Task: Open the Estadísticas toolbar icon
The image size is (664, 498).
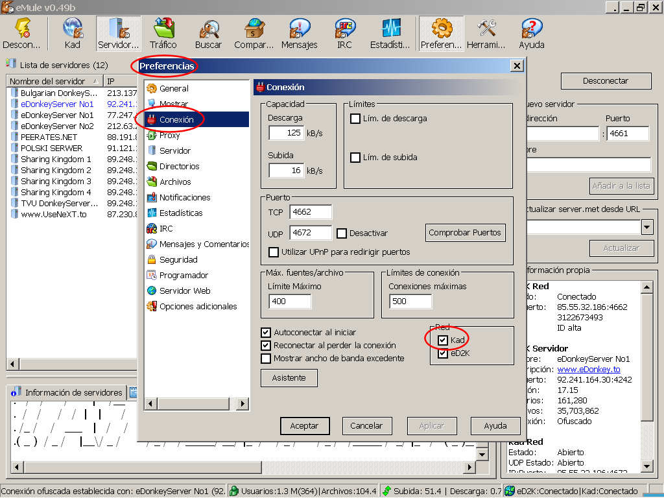Action: pos(390,34)
